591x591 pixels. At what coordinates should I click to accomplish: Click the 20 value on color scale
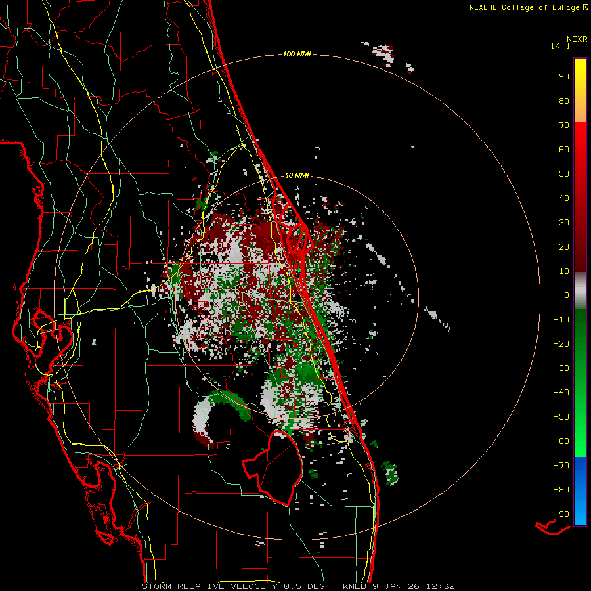click(564, 247)
